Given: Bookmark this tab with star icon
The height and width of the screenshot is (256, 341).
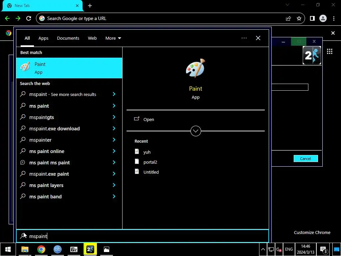Looking at the screenshot, I should [x=299, y=19].
